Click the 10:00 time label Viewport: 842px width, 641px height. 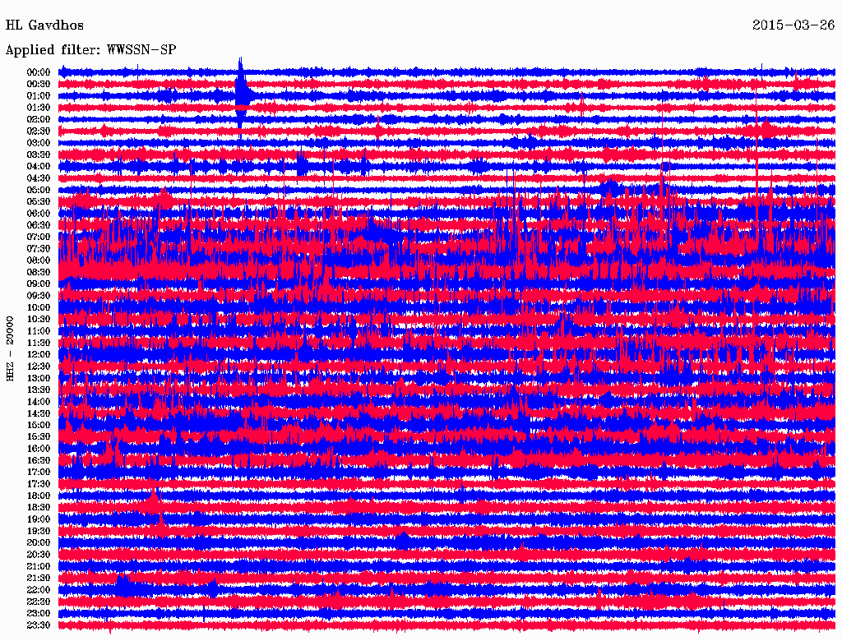tap(39, 307)
